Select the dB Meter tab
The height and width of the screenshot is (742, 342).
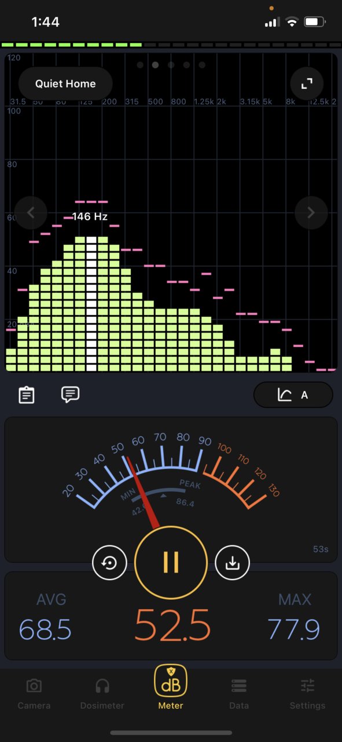[x=171, y=688]
